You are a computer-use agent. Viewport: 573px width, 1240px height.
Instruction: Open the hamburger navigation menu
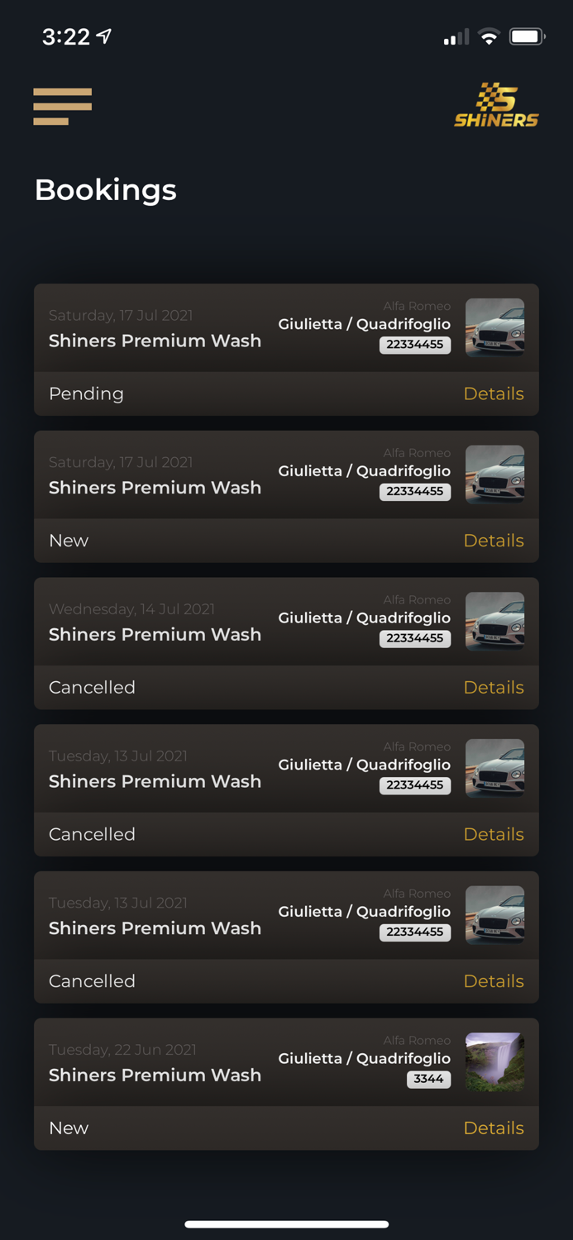pos(62,106)
